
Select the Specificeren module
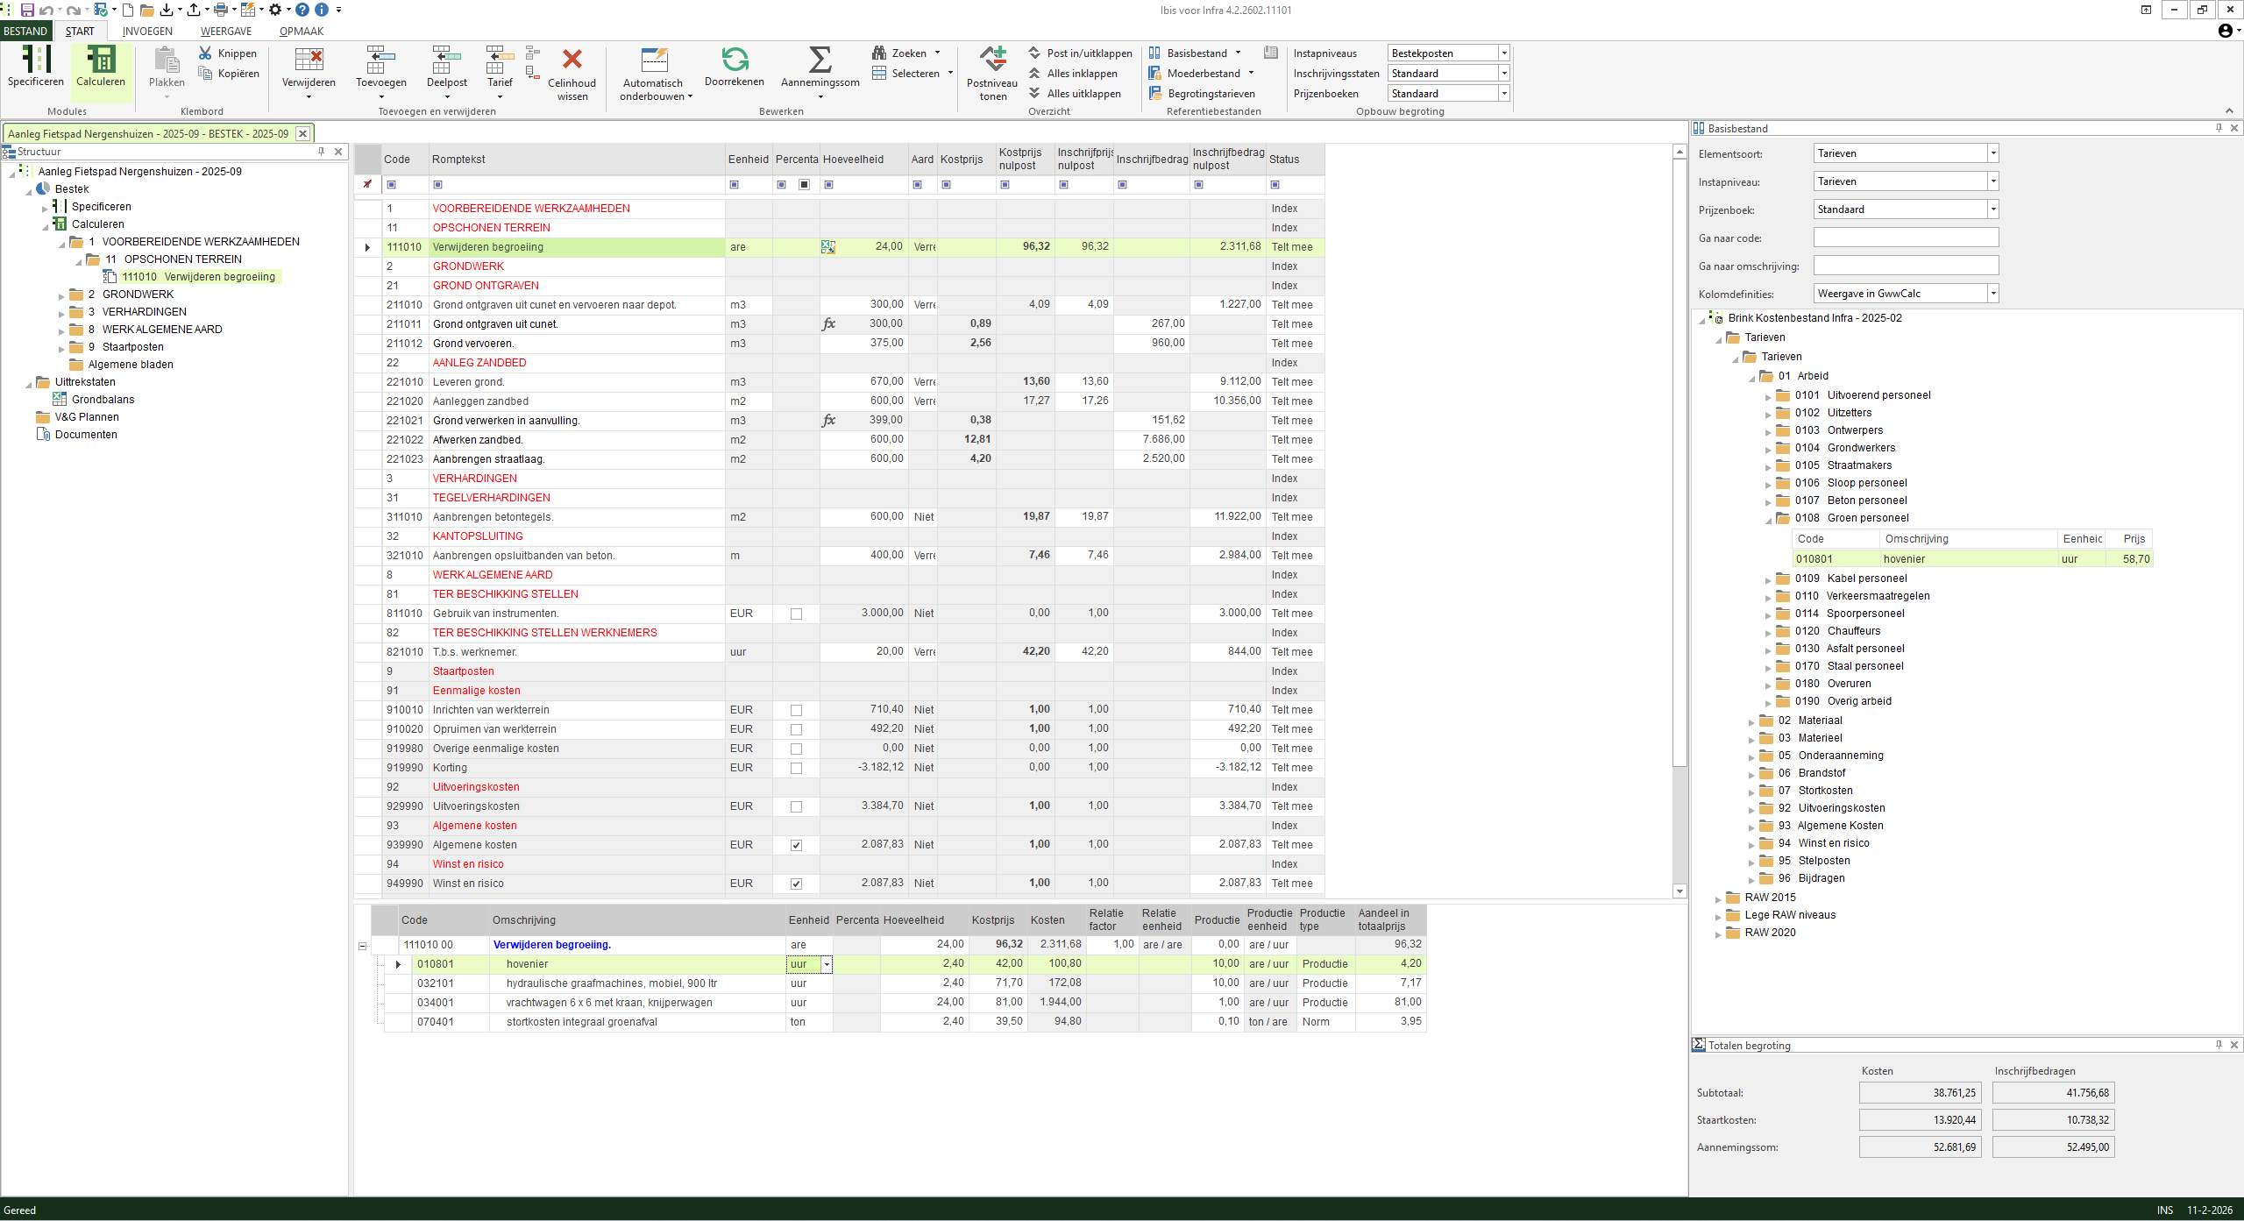pos(35,68)
